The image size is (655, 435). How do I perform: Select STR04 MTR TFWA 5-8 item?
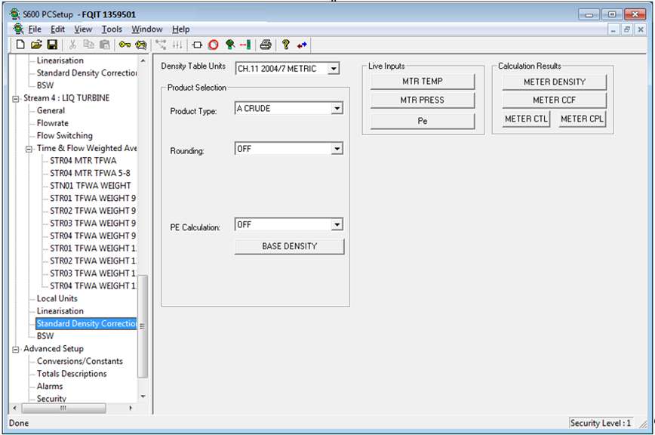point(90,173)
